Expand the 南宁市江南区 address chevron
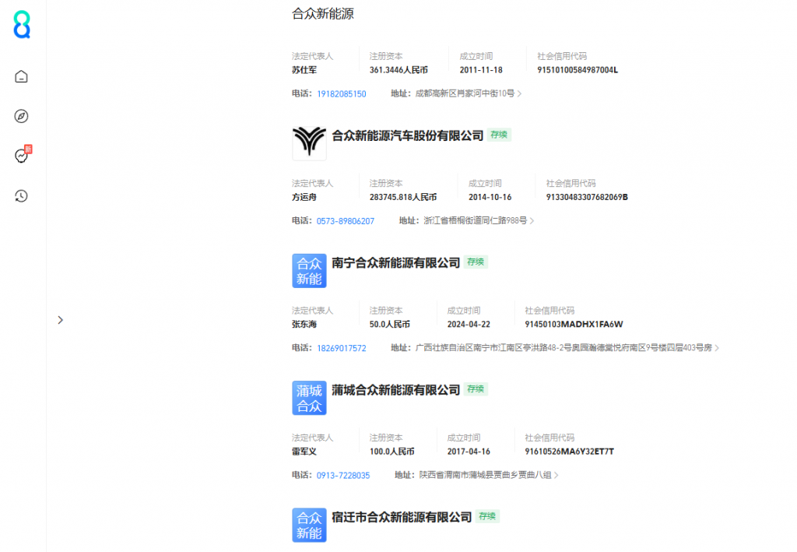This screenshot has height=552, width=797. 716,348
